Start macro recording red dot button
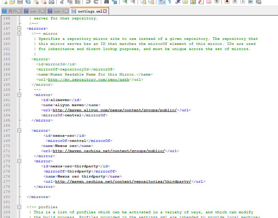The width and height of the screenshot is (278, 218). pyautogui.click(x=227, y=2)
